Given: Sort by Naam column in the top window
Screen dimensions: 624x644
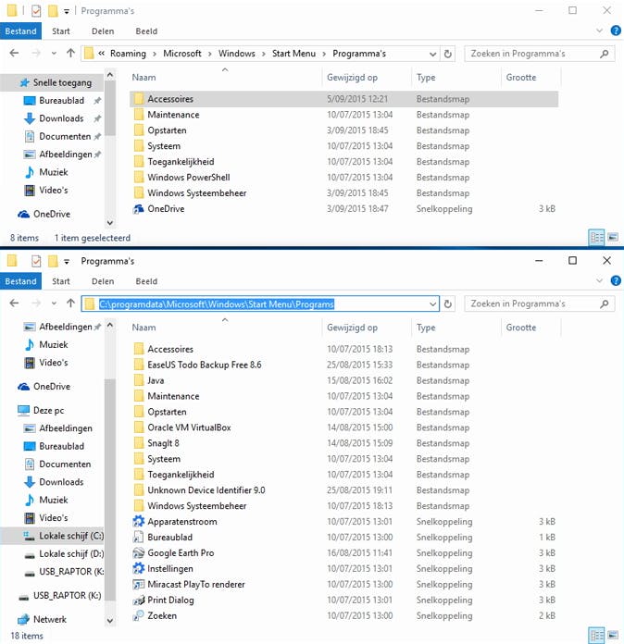Looking at the screenshot, I should pyautogui.click(x=144, y=77).
